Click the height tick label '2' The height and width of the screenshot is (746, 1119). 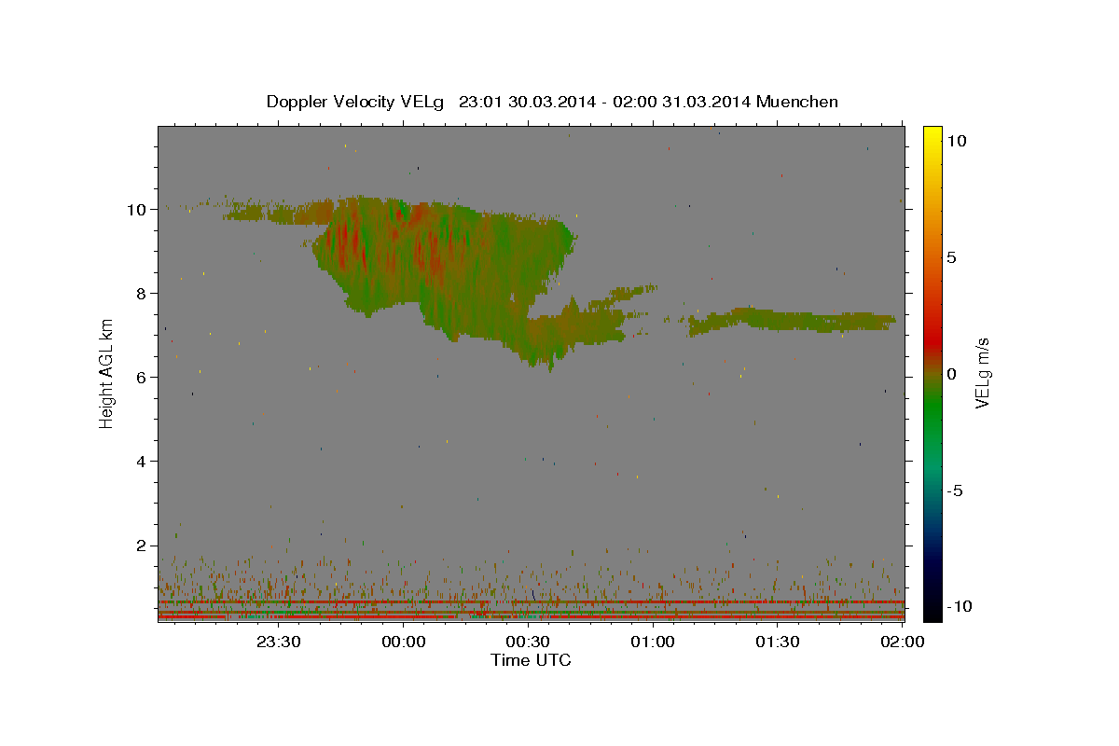click(141, 546)
